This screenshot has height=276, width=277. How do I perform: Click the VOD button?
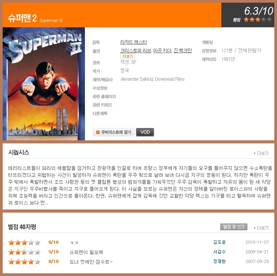tap(145, 132)
